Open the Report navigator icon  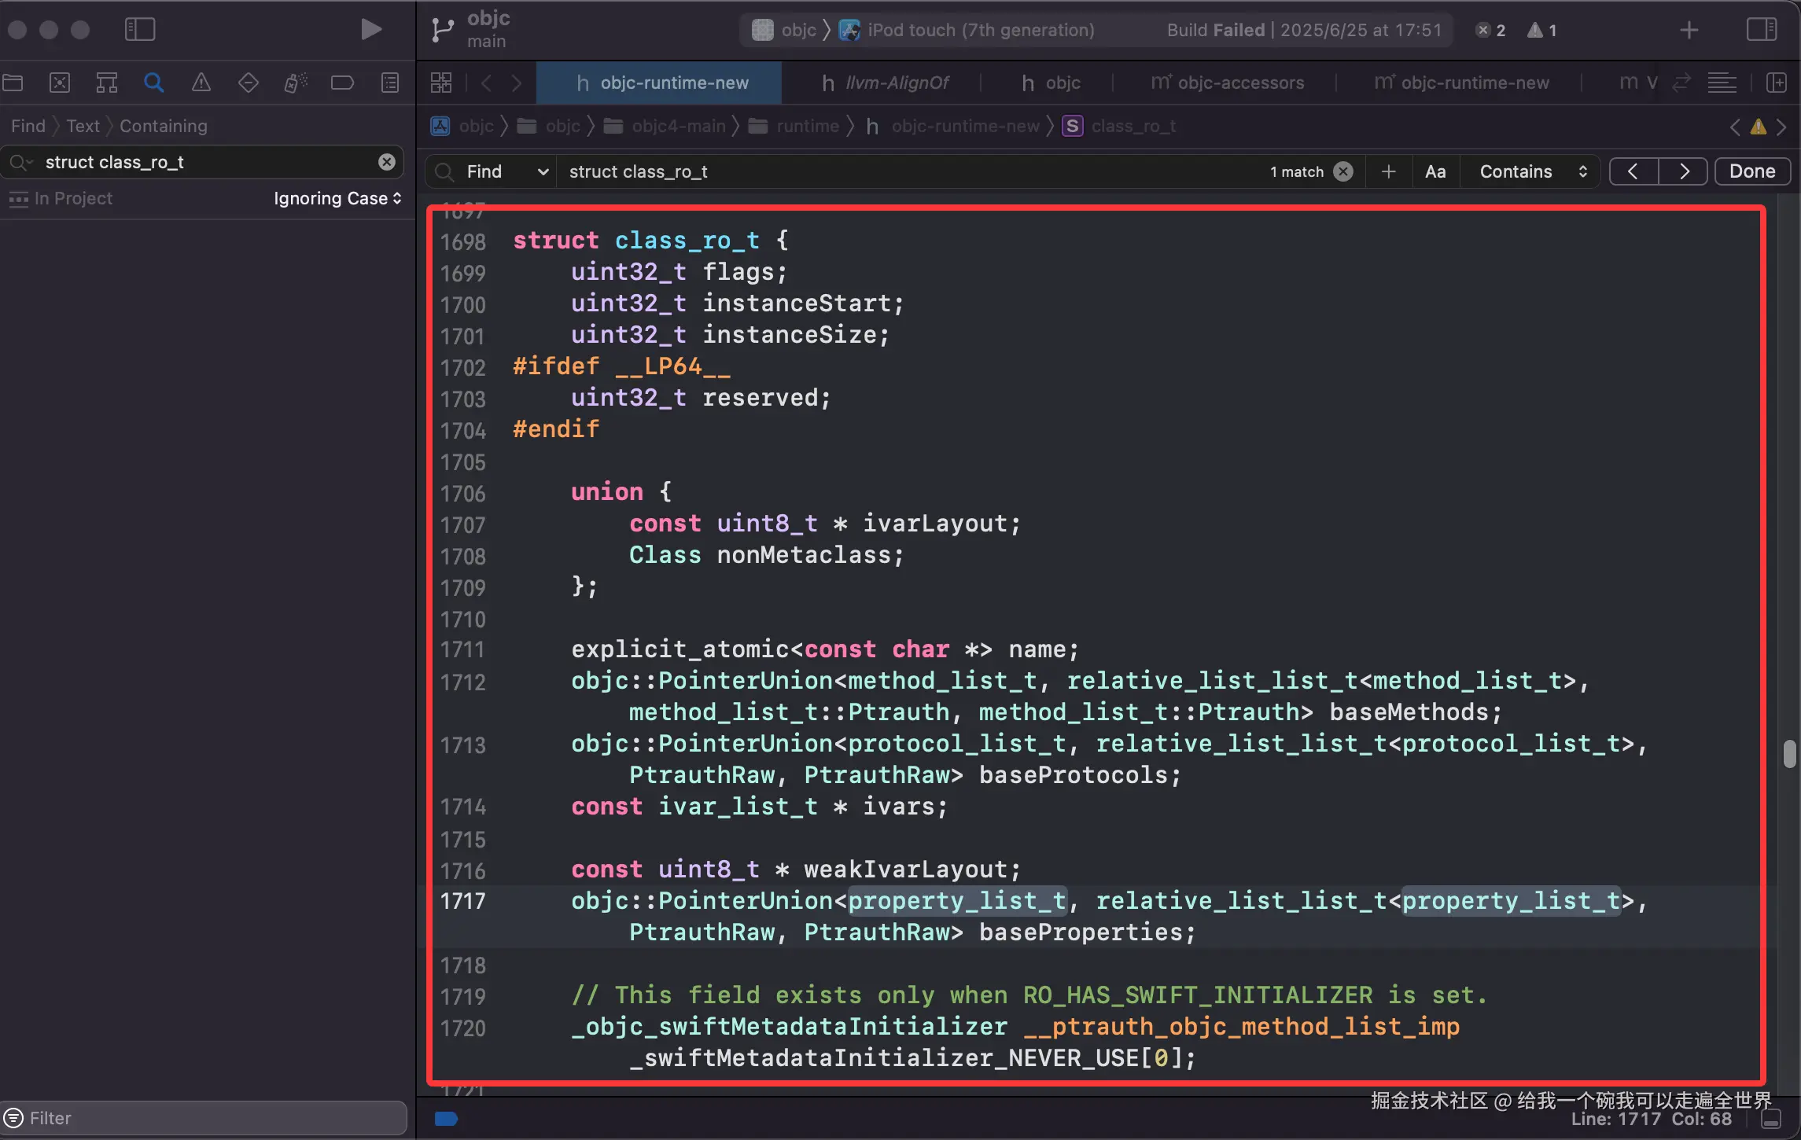(x=390, y=83)
